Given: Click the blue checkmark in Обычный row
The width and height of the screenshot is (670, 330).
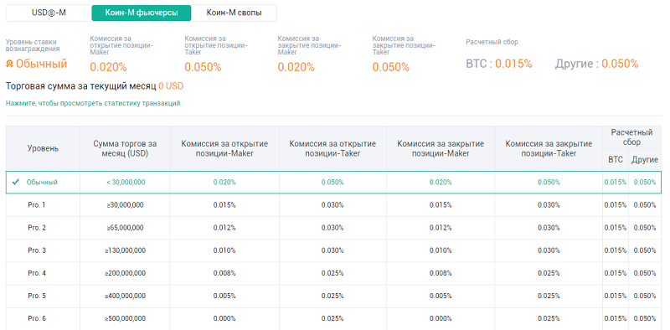Looking at the screenshot, I should click(x=16, y=182).
